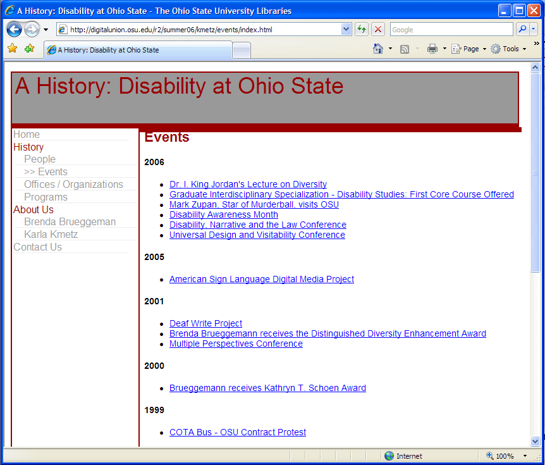Click the RSS feeds icon

click(x=405, y=49)
